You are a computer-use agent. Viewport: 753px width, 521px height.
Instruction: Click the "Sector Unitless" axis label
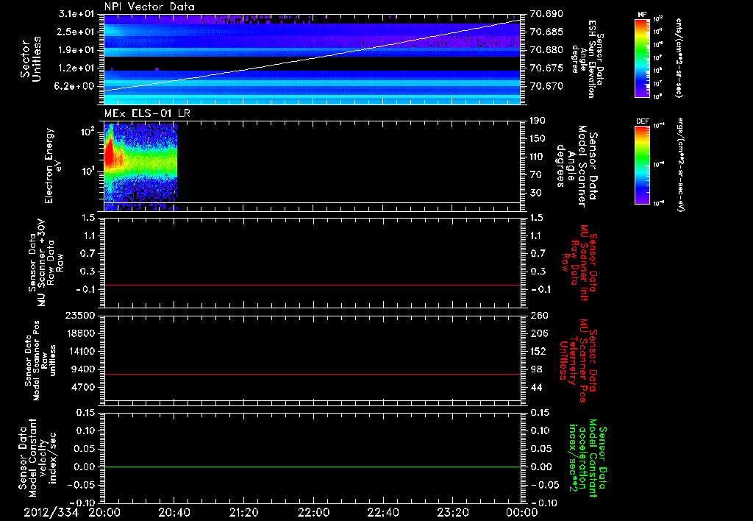(31, 59)
